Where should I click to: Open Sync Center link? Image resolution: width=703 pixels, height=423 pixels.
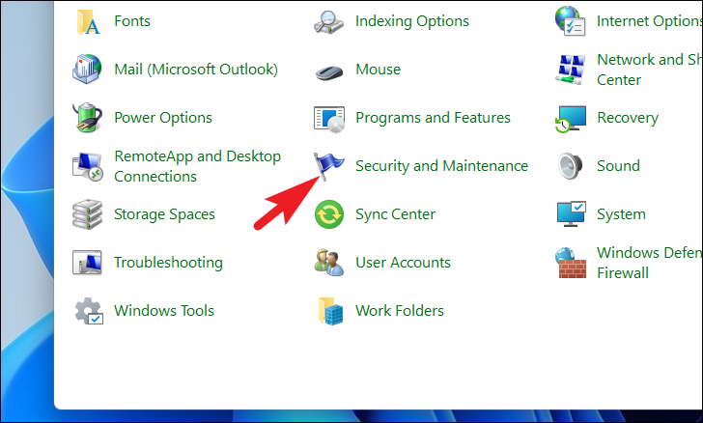[x=395, y=214]
